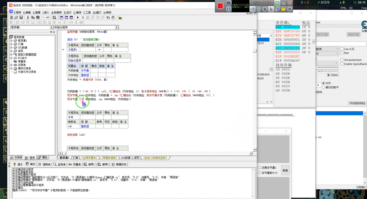This screenshot has height=199, width=367.
Task: Select the 对齐 radio button
Action: (x=323, y=83)
